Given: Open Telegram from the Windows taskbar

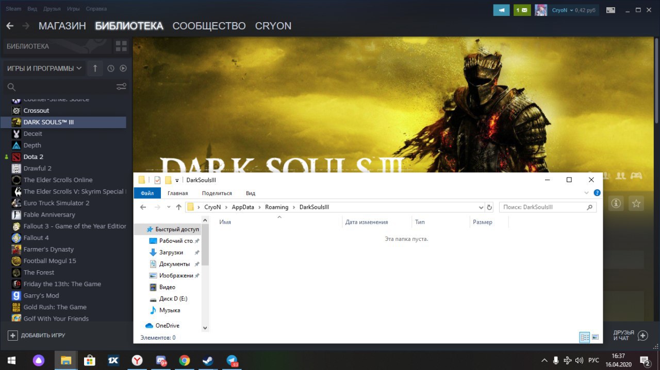Looking at the screenshot, I should coord(233,360).
